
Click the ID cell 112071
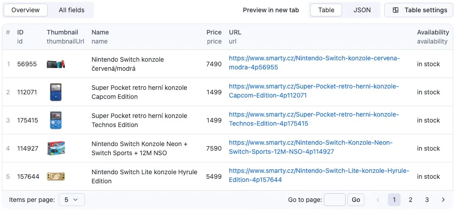(x=27, y=92)
